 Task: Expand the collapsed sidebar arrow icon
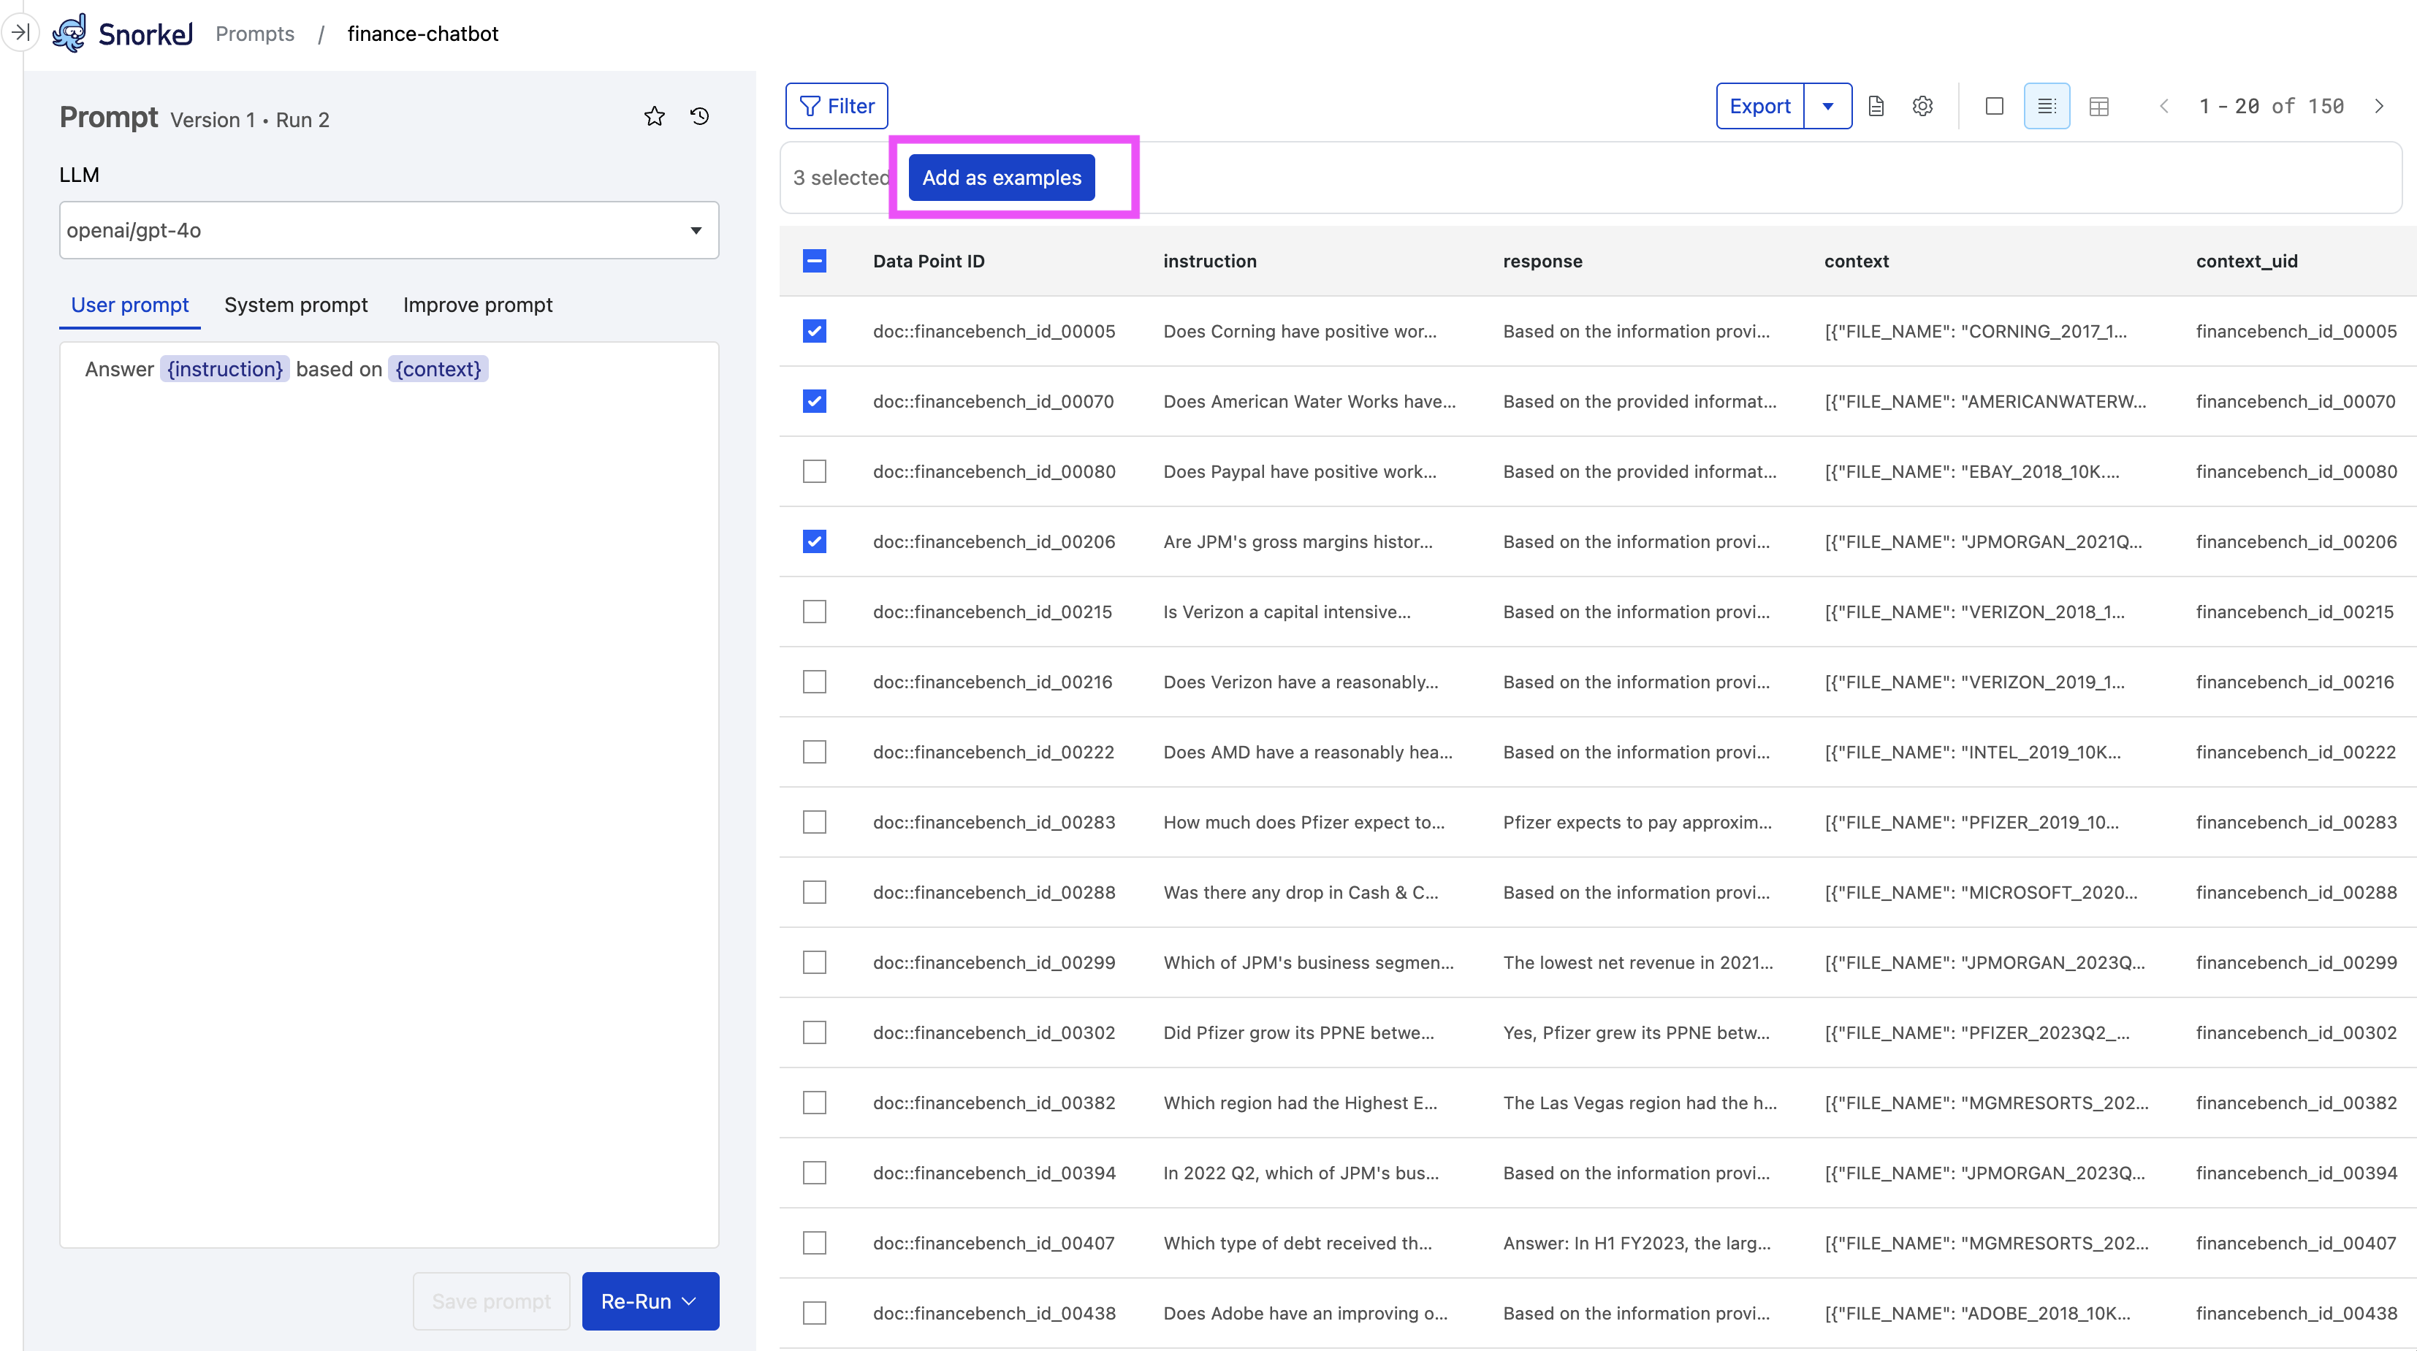pyautogui.click(x=20, y=33)
